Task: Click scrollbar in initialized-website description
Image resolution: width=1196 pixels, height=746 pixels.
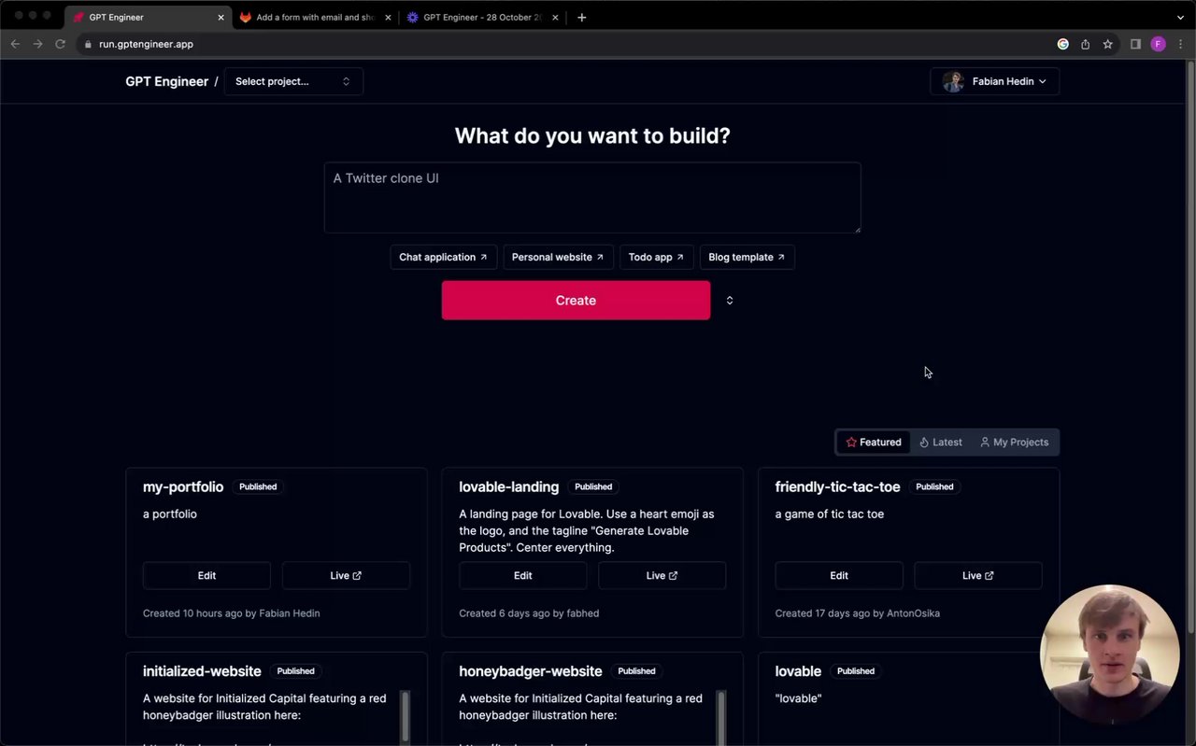Action: coord(405,716)
